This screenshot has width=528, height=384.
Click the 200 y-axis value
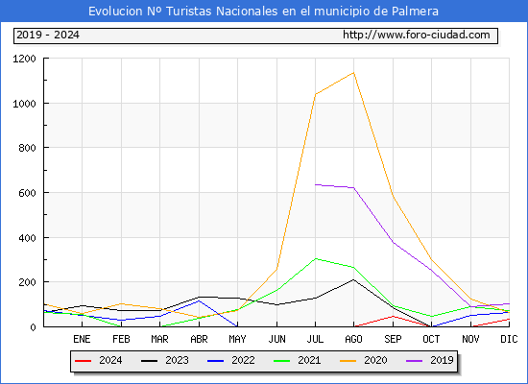27,282
